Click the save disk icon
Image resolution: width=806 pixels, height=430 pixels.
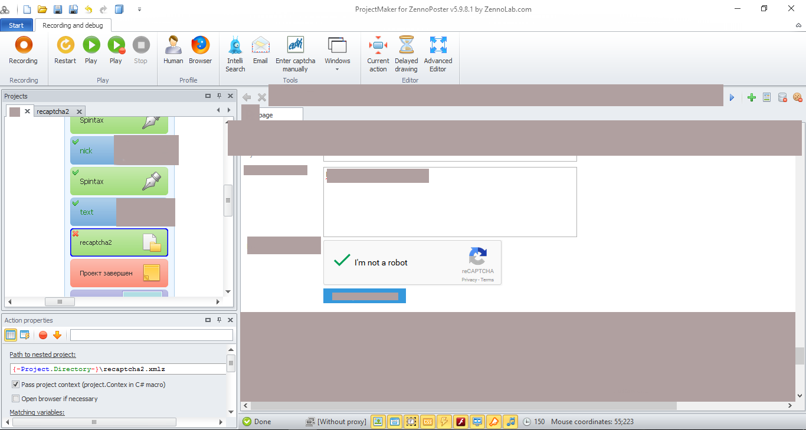coord(58,9)
